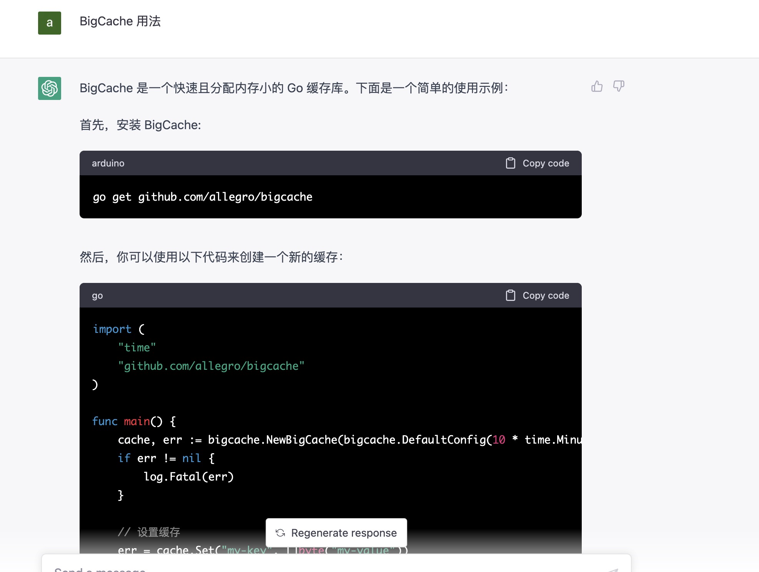Click the code line 'log.Fatal(err)'
Screen dimensions: 759x572
pos(189,477)
